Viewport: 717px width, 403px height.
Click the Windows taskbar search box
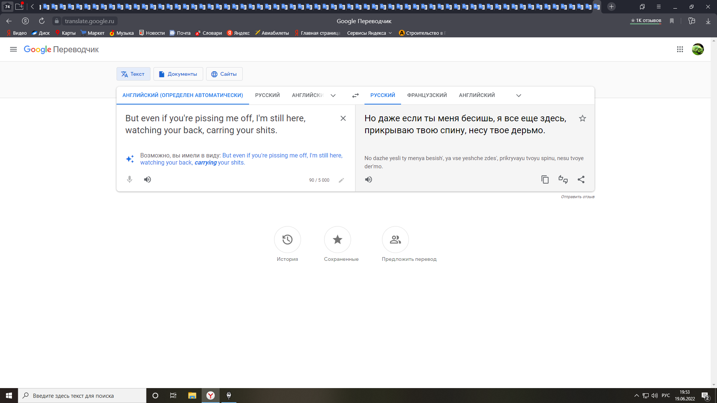coord(82,396)
